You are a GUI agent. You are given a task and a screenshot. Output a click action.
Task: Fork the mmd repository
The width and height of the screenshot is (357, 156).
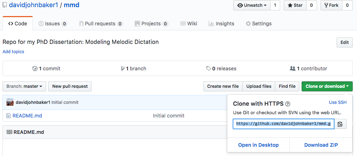click(331, 5)
